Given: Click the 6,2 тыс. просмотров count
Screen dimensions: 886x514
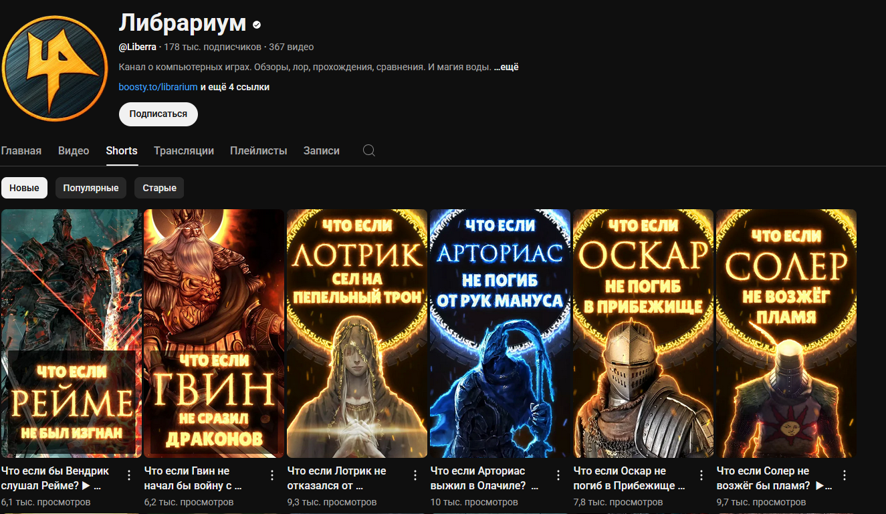Looking at the screenshot, I should click(189, 502).
